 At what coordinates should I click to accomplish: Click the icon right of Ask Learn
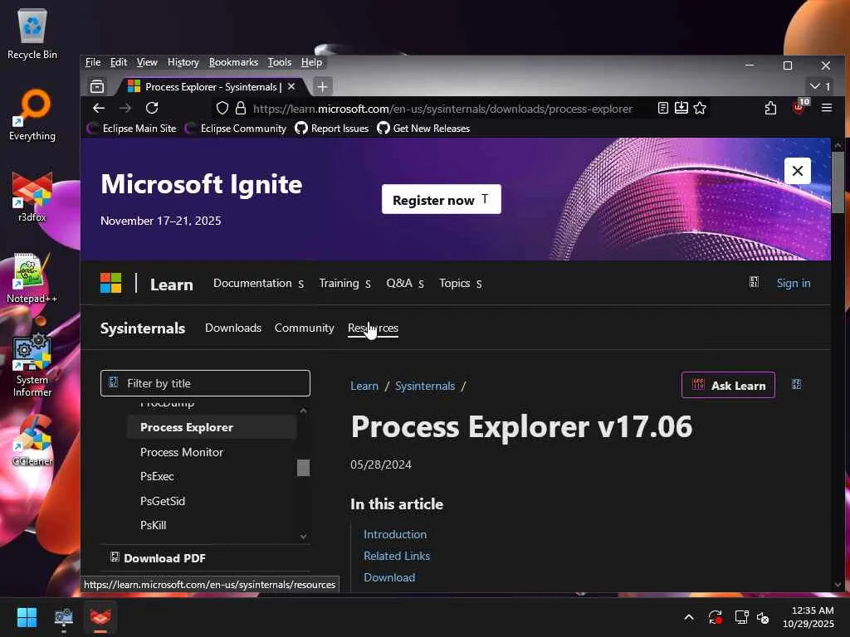point(796,385)
